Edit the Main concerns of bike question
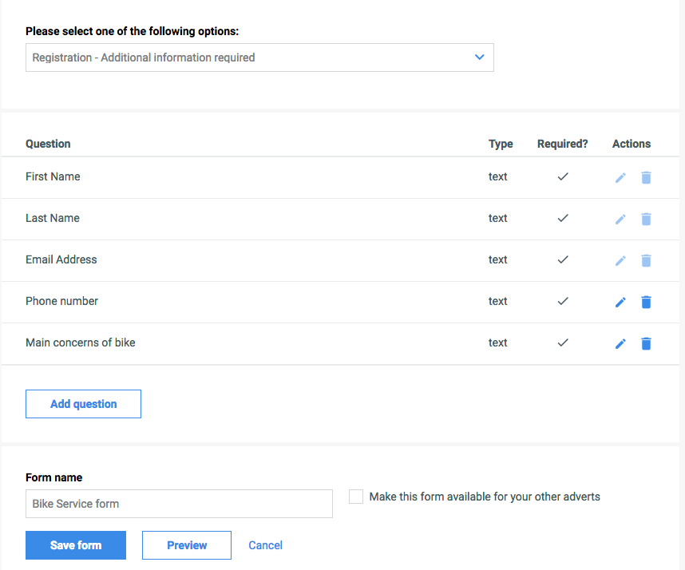The height and width of the screenshot is (570, 685). (620, 344)
